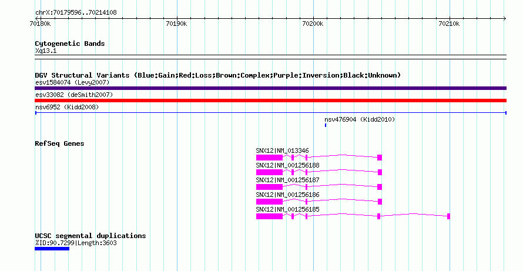This screenshot has width=523, height=271.
Task: Click the purple esv1584074 inversion bar
Action: 270,88
